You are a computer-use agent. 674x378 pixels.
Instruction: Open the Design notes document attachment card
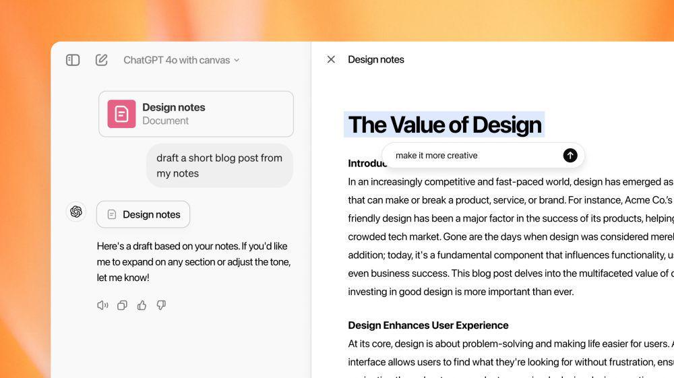click(196, 114)
